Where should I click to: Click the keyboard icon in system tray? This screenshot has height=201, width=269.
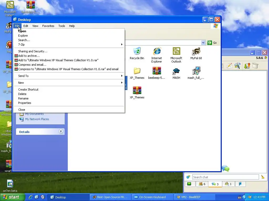[240, 197]
